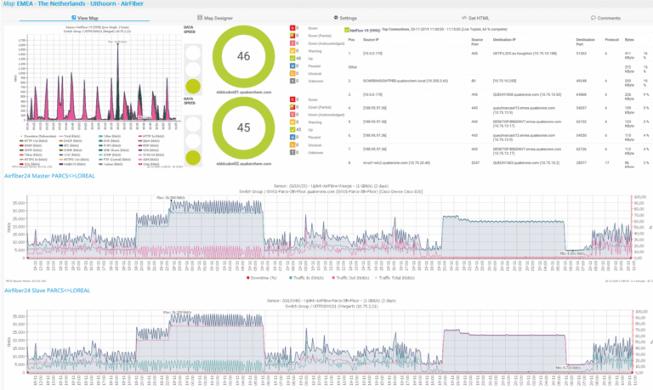Click Down (Acknowledged) icon beside the 46 donut
Screen dimensions: 653x390
point(292,43)
